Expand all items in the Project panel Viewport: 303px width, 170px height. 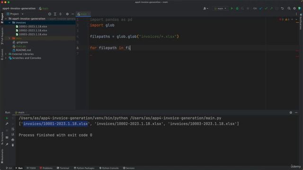click(x=55, y=14)
